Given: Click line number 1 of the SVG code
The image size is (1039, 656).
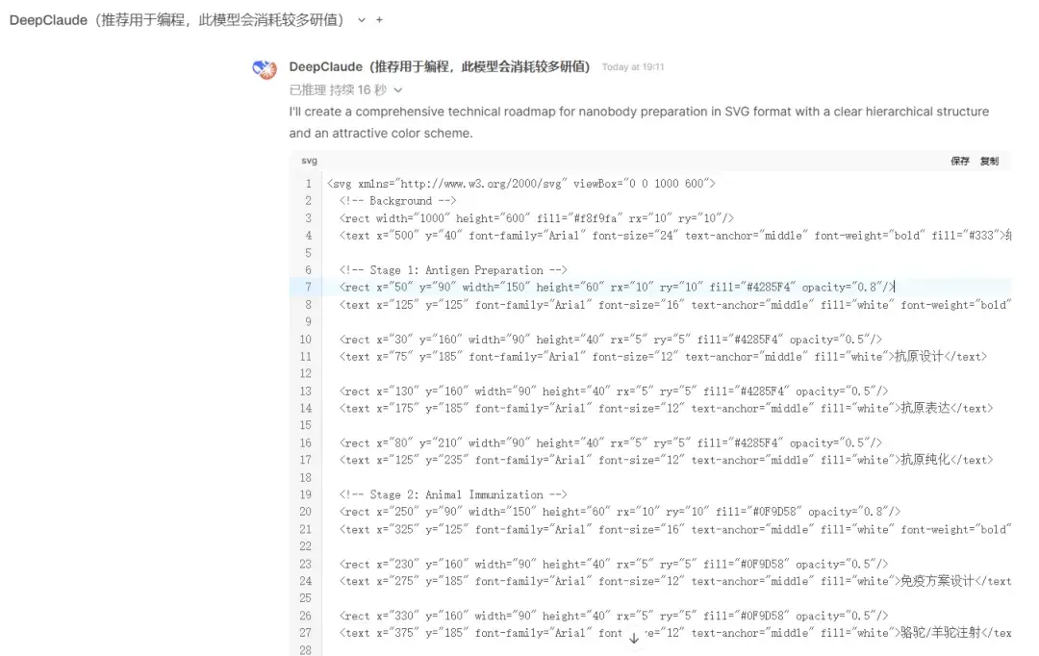Looking at the screenshot, I should click(308, 183).
